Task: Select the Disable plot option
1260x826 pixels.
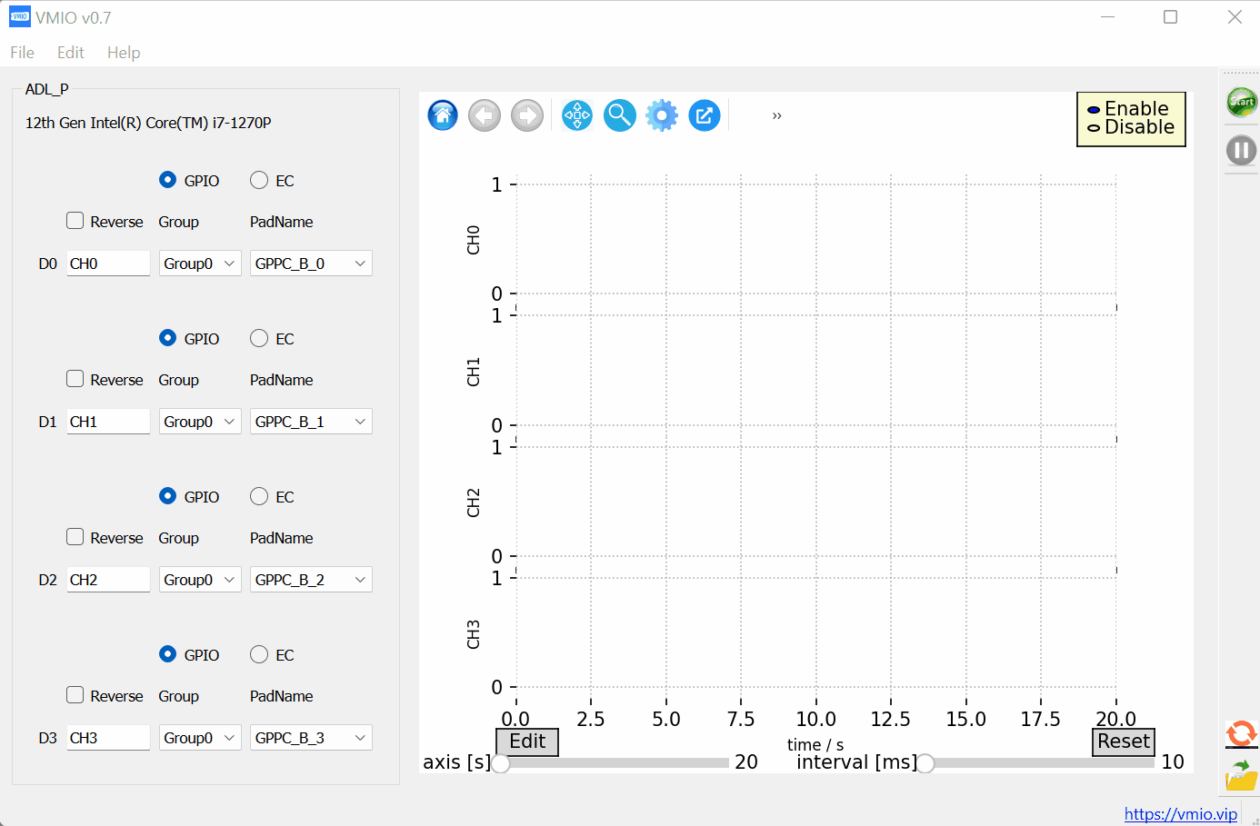Action: pyautogui.click(x=1094, y=128)
